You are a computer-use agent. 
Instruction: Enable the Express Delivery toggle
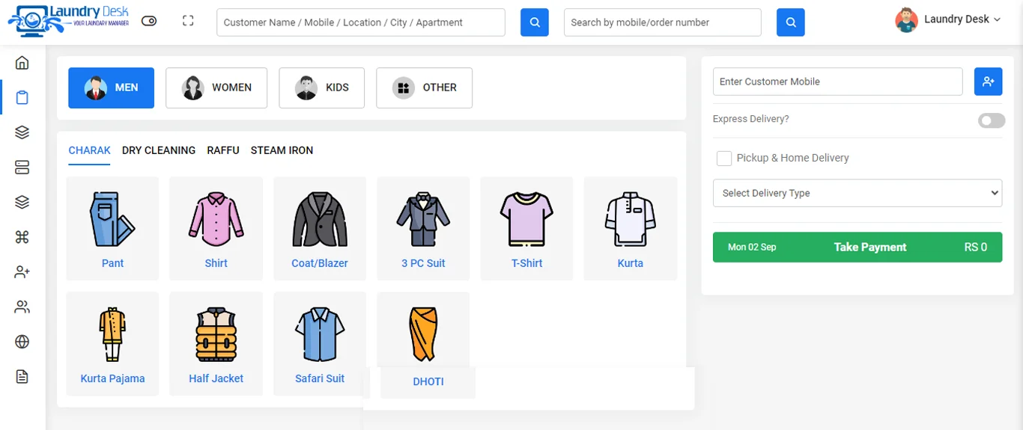tap(991, 120)
